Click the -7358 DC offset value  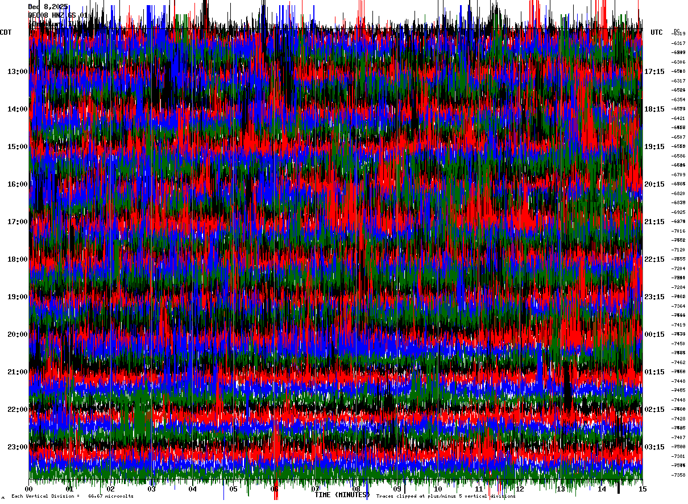pyautogui.click(x=678, y=475)
